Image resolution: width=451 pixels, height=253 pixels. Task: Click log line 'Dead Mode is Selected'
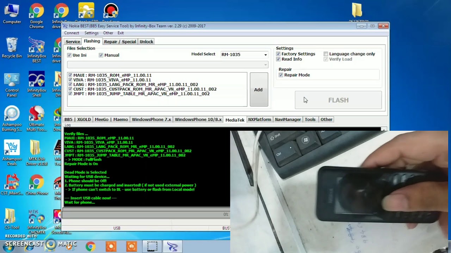point(85,173)
